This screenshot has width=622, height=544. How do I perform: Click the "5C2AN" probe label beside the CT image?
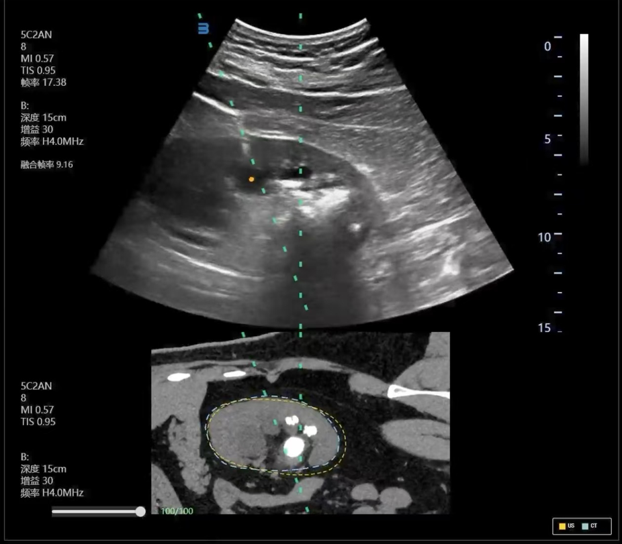[36, 386]
